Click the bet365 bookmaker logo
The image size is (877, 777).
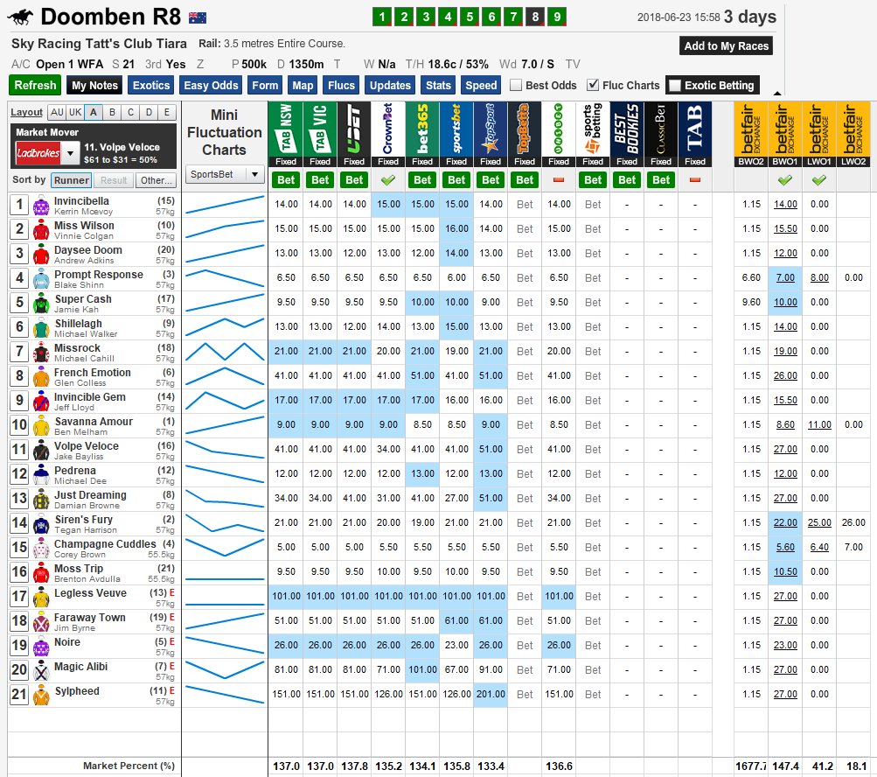(x=422, y=129)
